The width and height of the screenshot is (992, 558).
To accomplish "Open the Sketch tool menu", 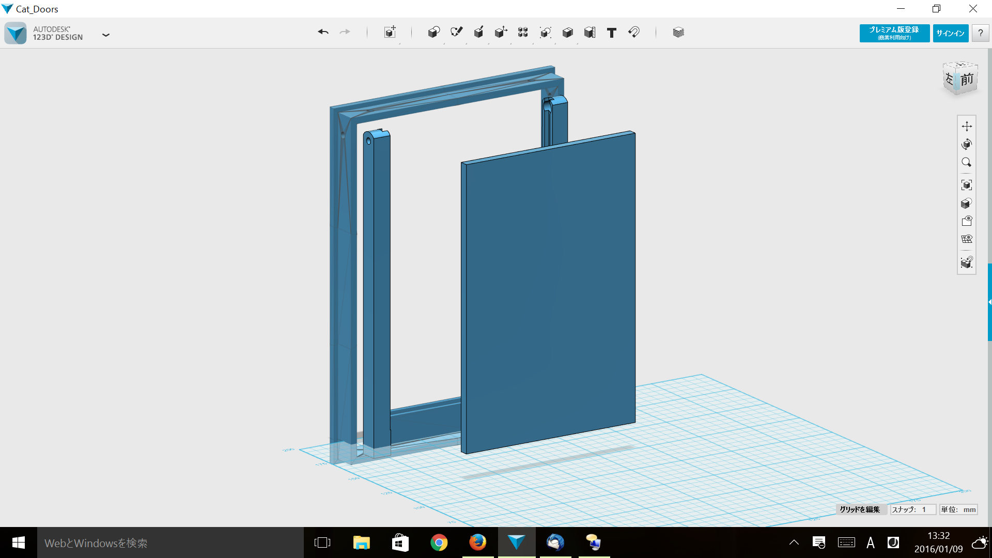I will pyautogui.click(x=456, y=33).
